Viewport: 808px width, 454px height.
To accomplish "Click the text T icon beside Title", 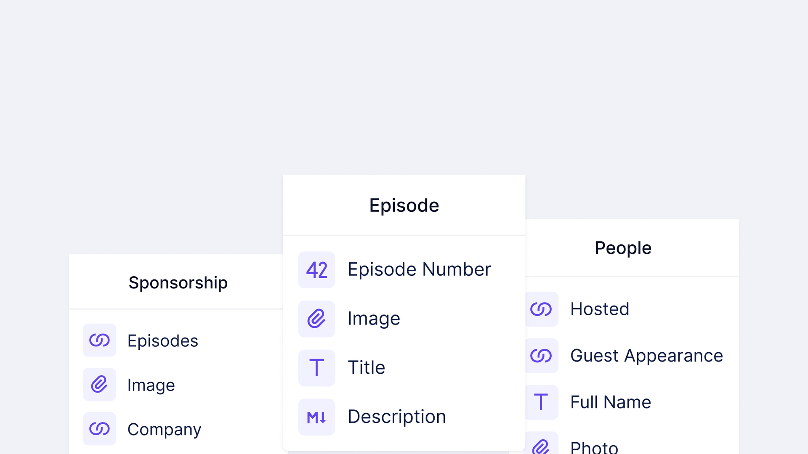I will (316, 368).
